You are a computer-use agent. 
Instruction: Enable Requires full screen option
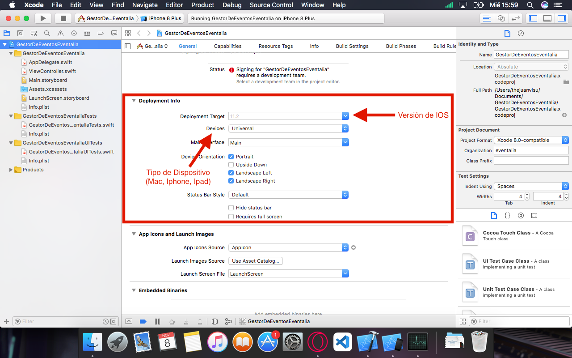pyautogui.click(x=231, y=217)
